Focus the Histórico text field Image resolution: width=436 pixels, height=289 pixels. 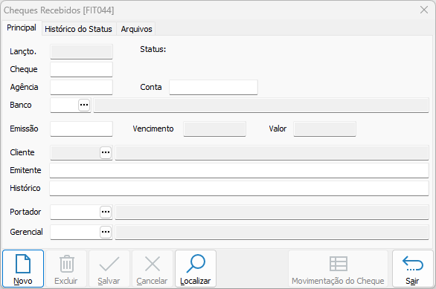click(x=239, y=188)
